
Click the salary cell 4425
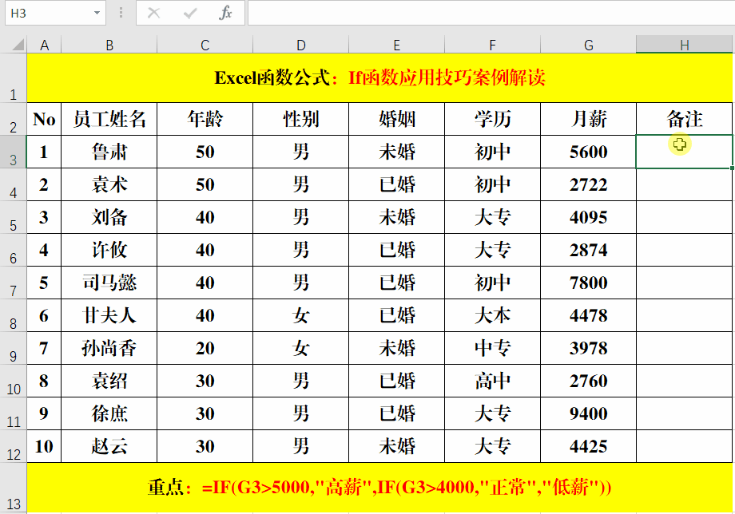click(x=588, y=446)
